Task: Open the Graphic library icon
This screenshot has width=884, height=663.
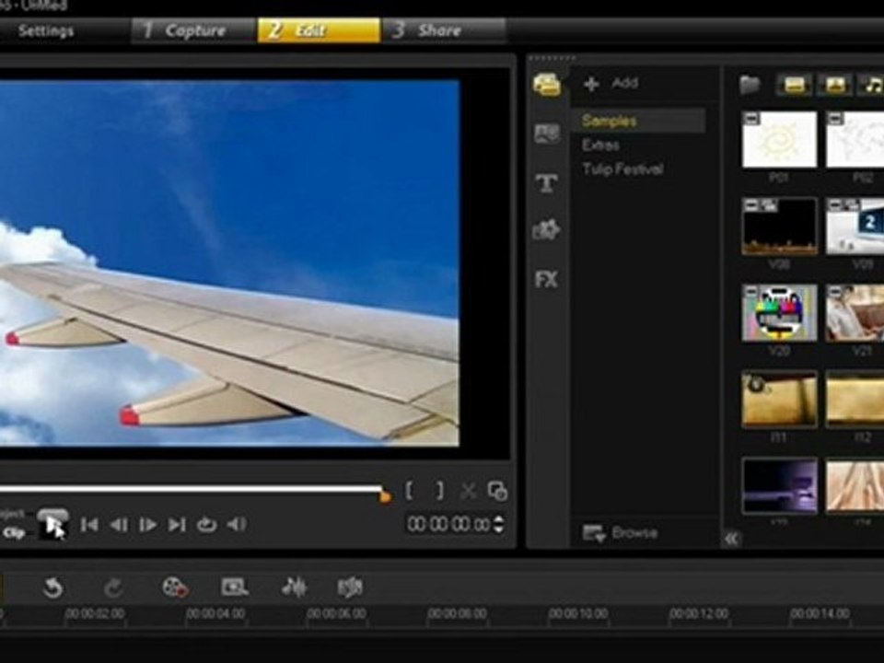Action: tap(546, 230)
